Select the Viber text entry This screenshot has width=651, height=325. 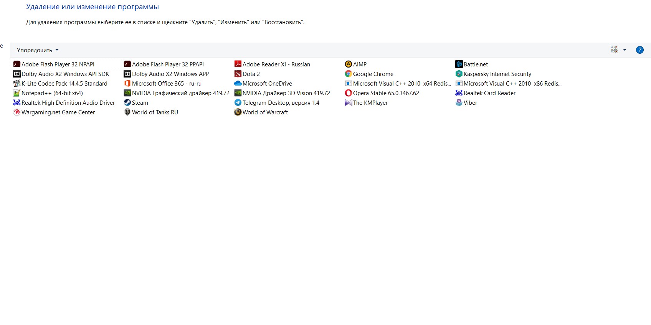470,103
